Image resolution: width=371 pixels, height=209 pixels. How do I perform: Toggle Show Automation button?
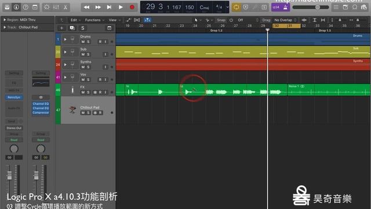click(x=128, y=20)
